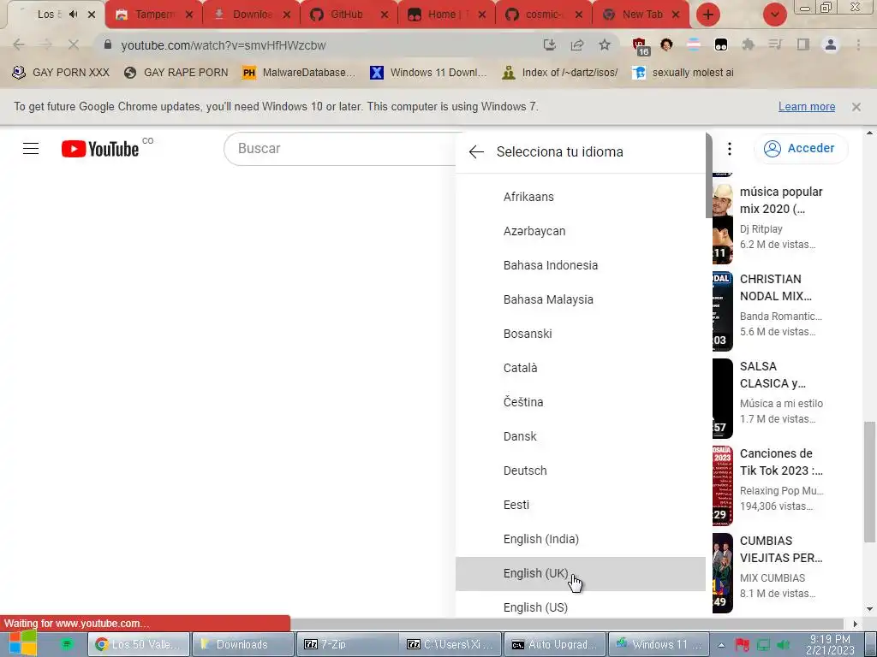Click the horizontal scrollbar right arrow

click(855, 624)
